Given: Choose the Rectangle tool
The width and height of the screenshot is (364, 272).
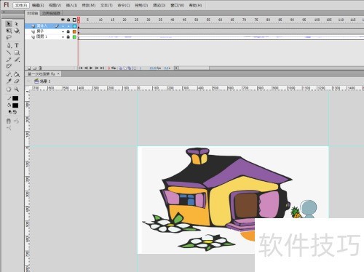Looking at the screenshot, I should (17, 52).
